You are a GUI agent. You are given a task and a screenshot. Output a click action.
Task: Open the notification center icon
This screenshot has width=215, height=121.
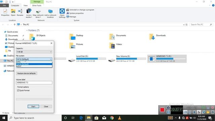[210, 118]
